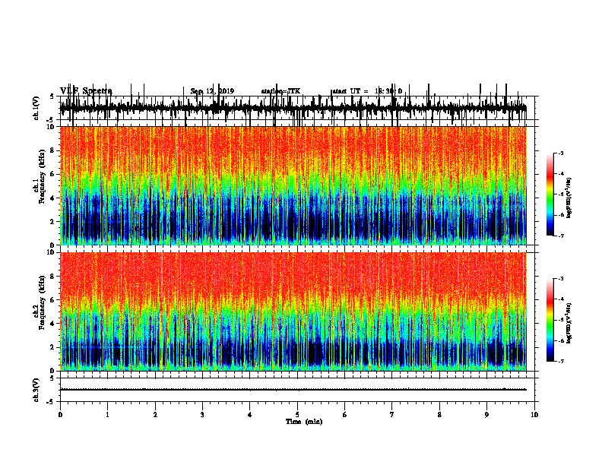The width and height of the screenshot is (602, 465).
Task: Click the time axis tick label 6
Action: 345,415
